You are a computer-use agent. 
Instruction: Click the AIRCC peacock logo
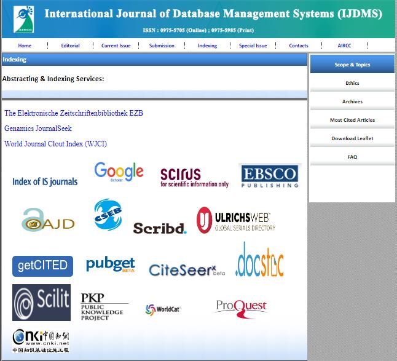23,20
